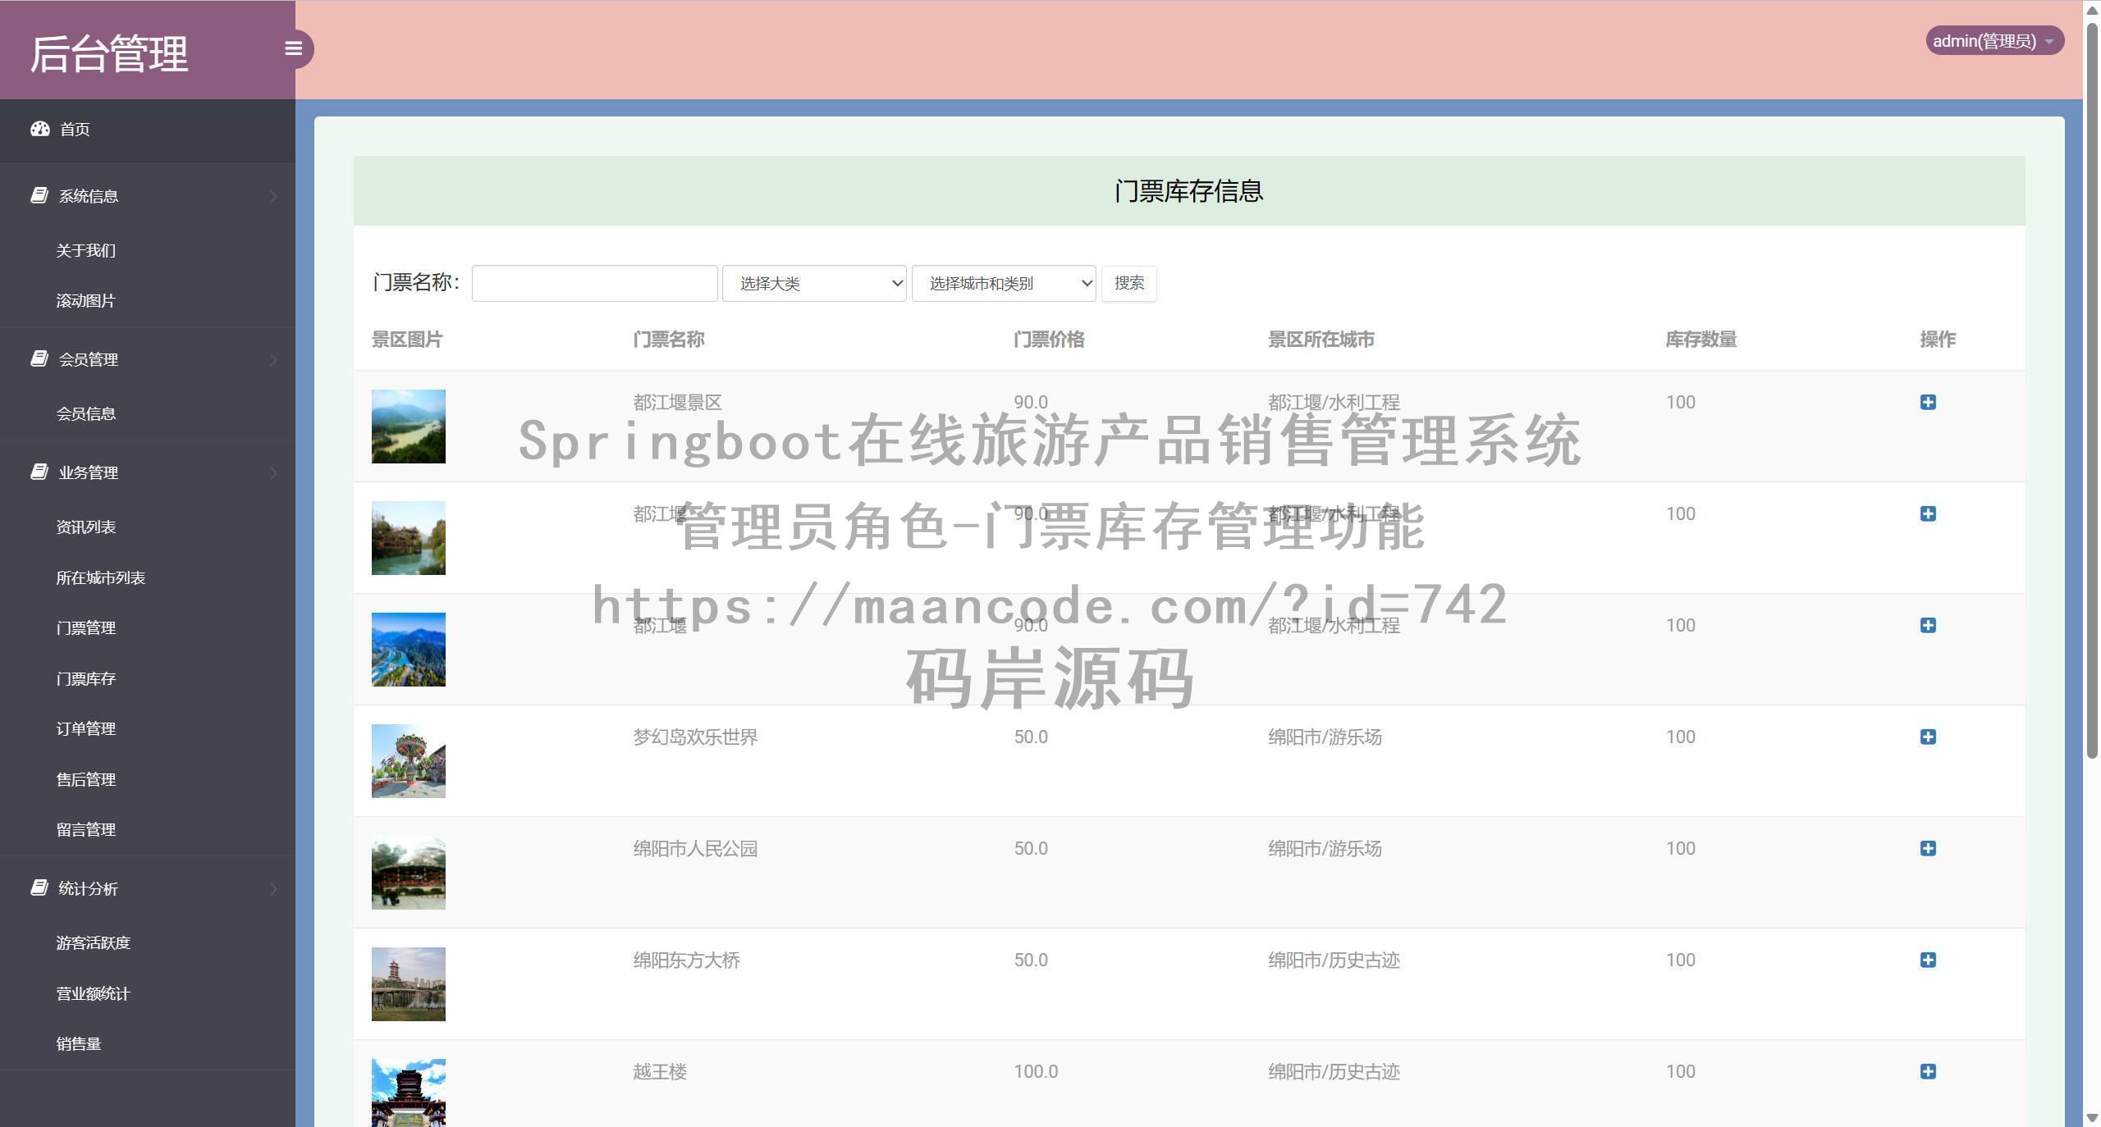The image size is (2101, 1127).
Task: Open 销售量 in the sidebar
Action: pyautogui.click(x=78, y=1043)
